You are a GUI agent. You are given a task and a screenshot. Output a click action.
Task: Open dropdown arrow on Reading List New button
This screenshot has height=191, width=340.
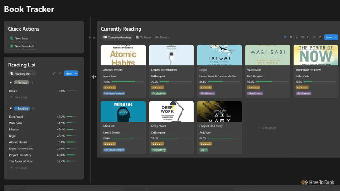[76, 73]
